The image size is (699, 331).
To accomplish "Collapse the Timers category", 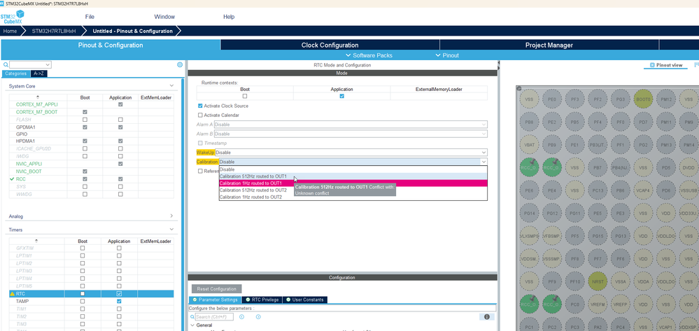I will point(171,230).
